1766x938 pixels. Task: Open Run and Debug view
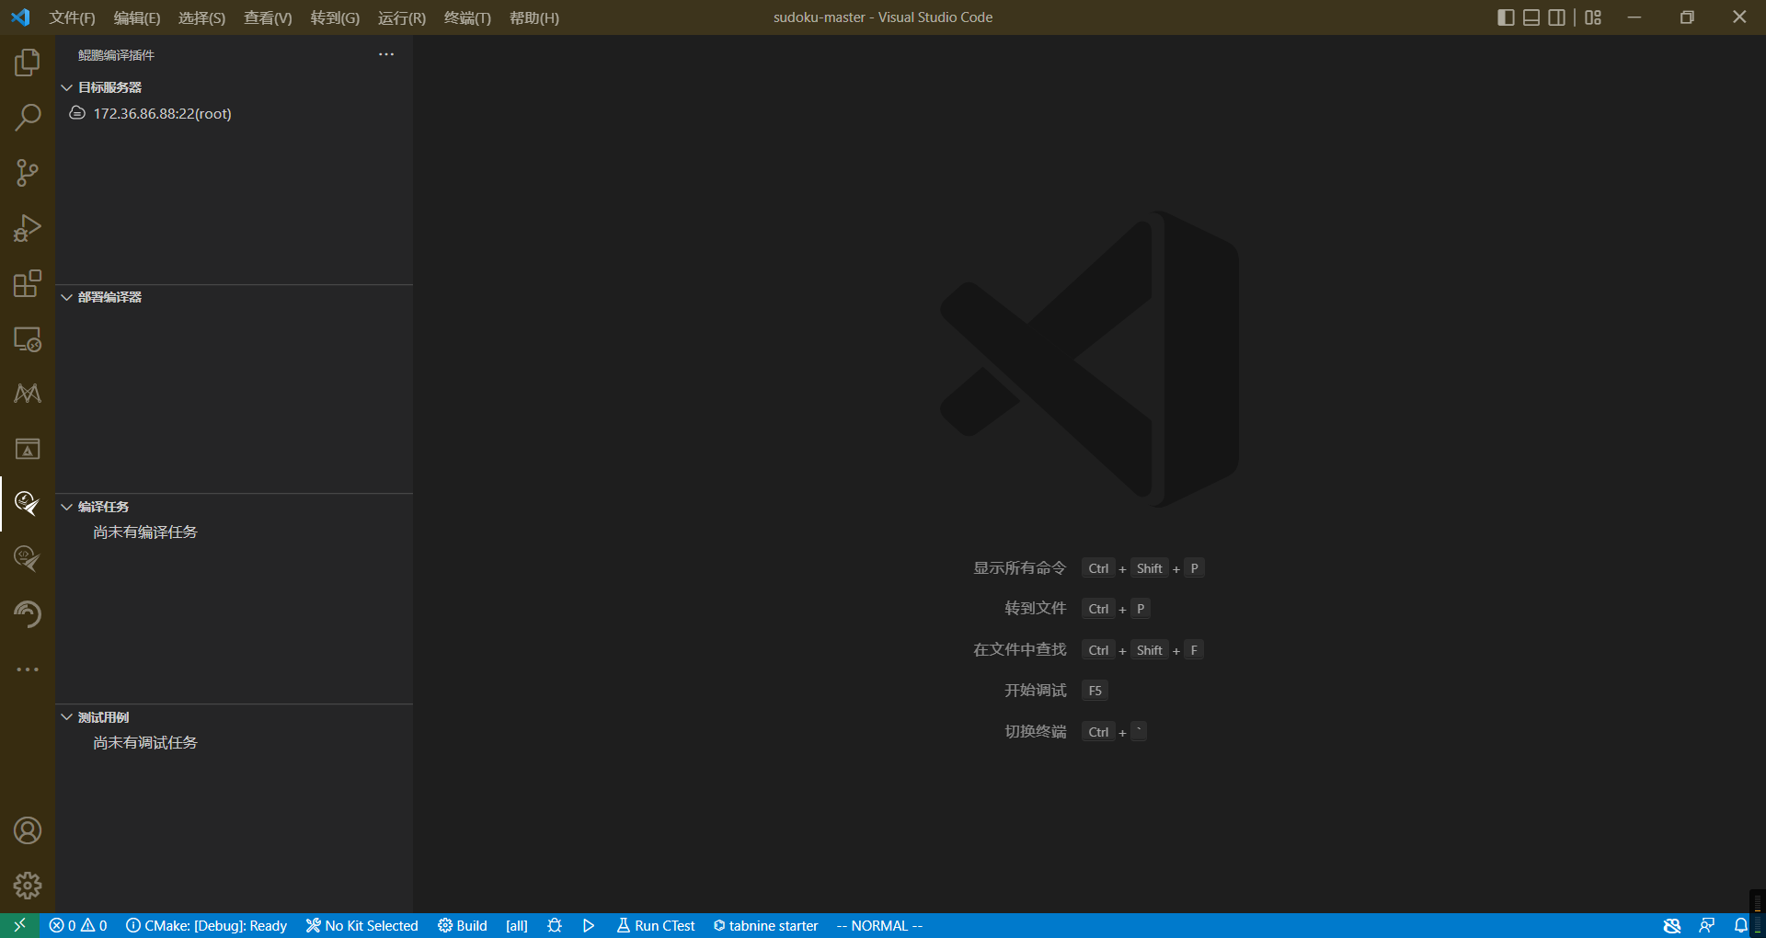coord(28,228)
